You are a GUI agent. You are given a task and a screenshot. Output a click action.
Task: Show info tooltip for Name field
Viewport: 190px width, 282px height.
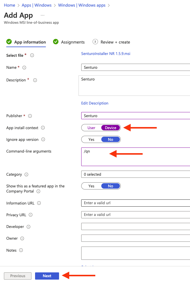pyautogui.click(x=24, y=68)
